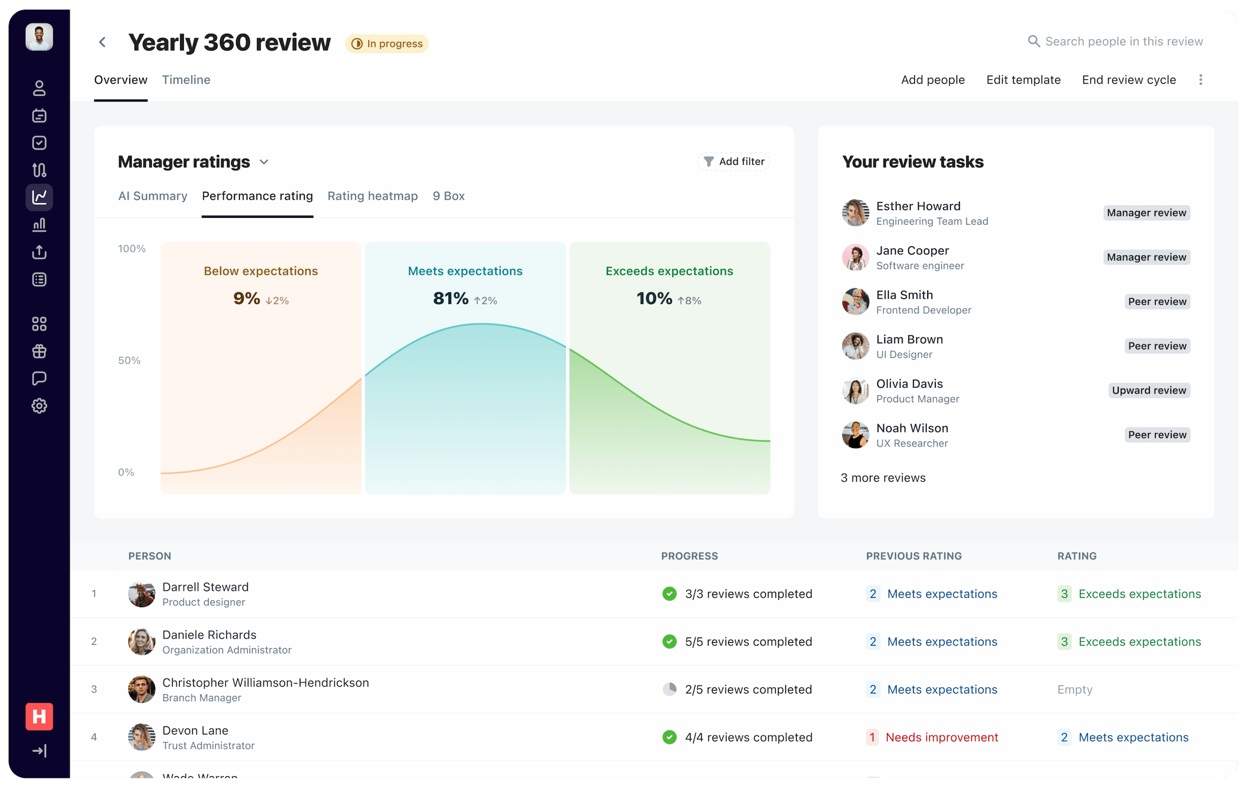
Task: Click the three-dot overflow menu top right
Action: point(1200,79)
